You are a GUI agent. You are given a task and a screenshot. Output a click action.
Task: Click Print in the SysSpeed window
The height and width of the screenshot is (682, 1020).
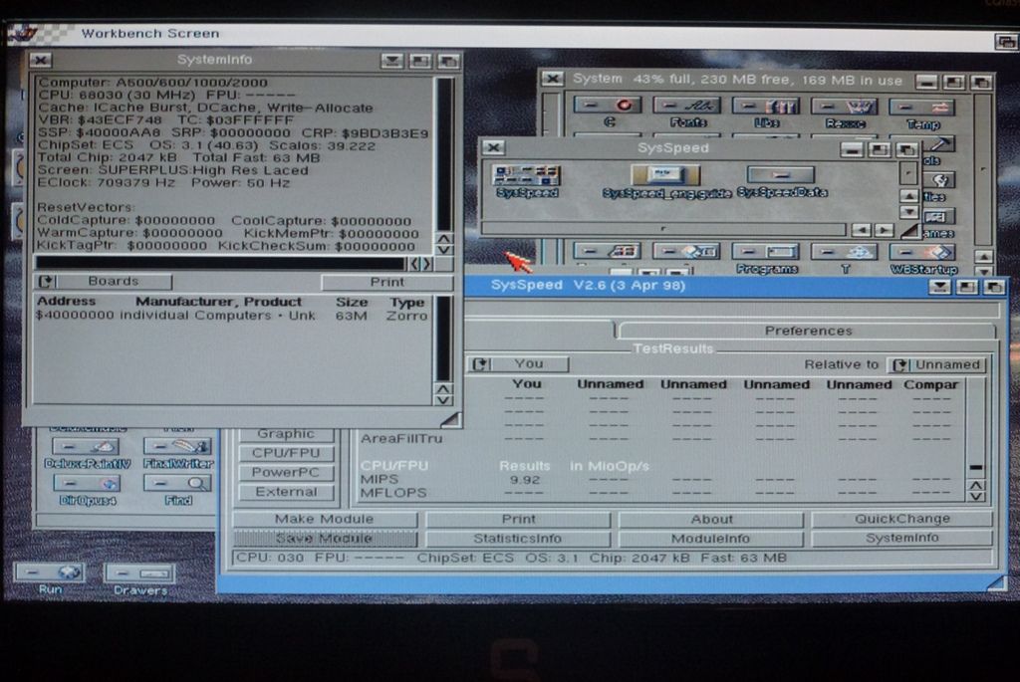click(518, 519)
